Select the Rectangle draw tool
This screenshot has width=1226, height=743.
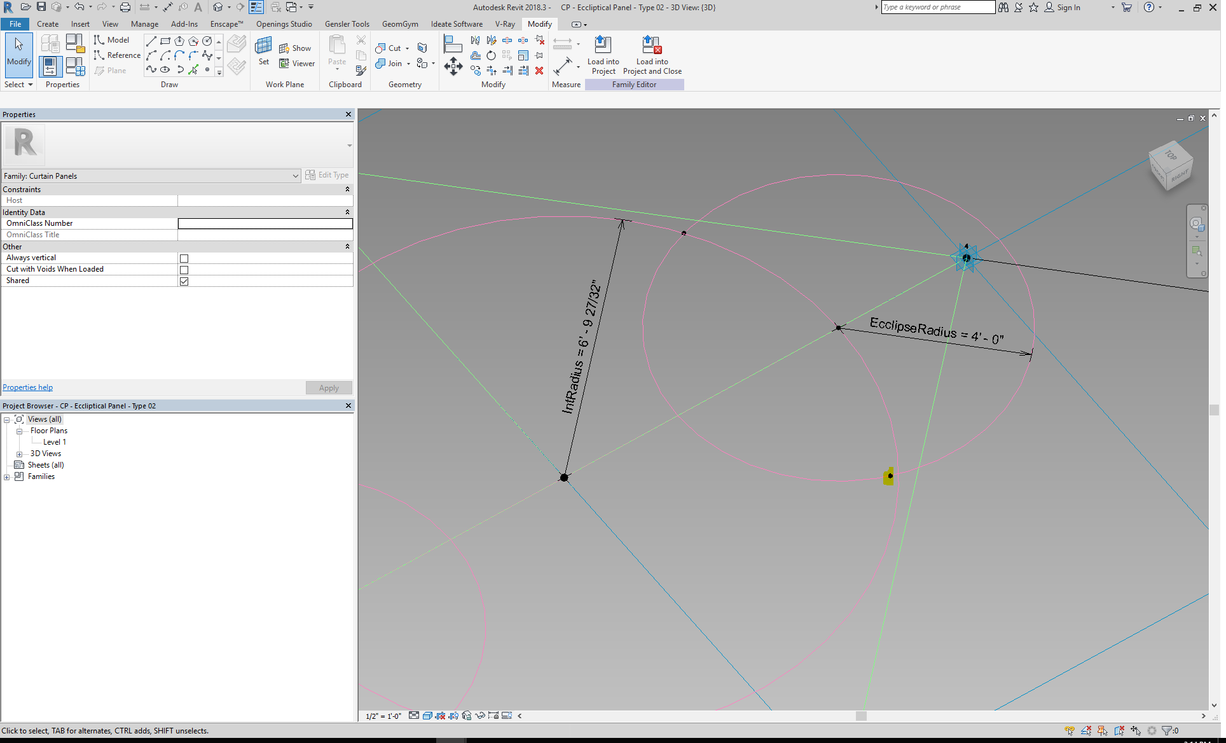click(x=165, y=40)
